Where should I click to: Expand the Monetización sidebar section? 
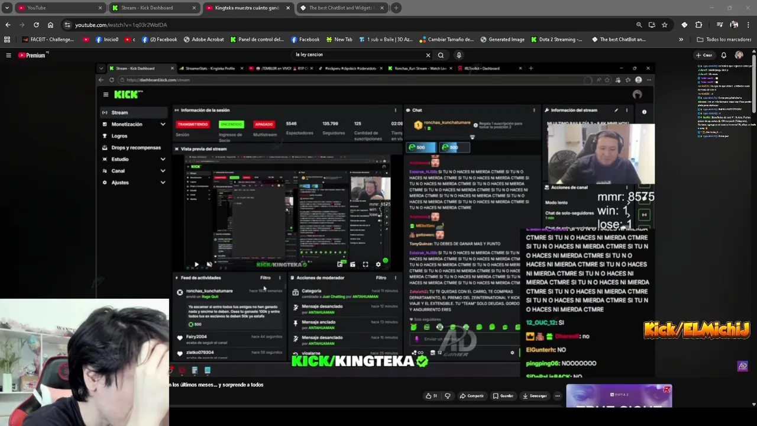[x=163, y=124]
